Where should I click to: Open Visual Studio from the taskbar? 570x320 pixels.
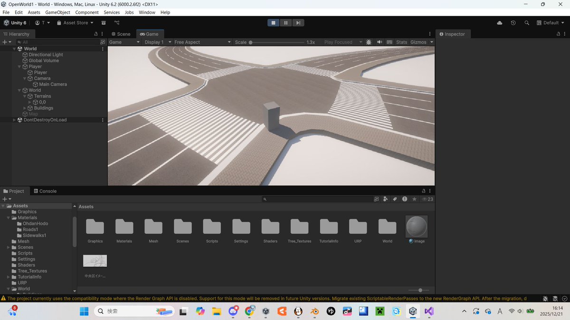click(429, 311)
